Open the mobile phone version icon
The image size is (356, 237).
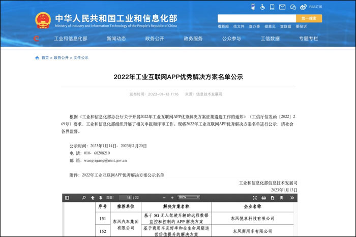272,7
